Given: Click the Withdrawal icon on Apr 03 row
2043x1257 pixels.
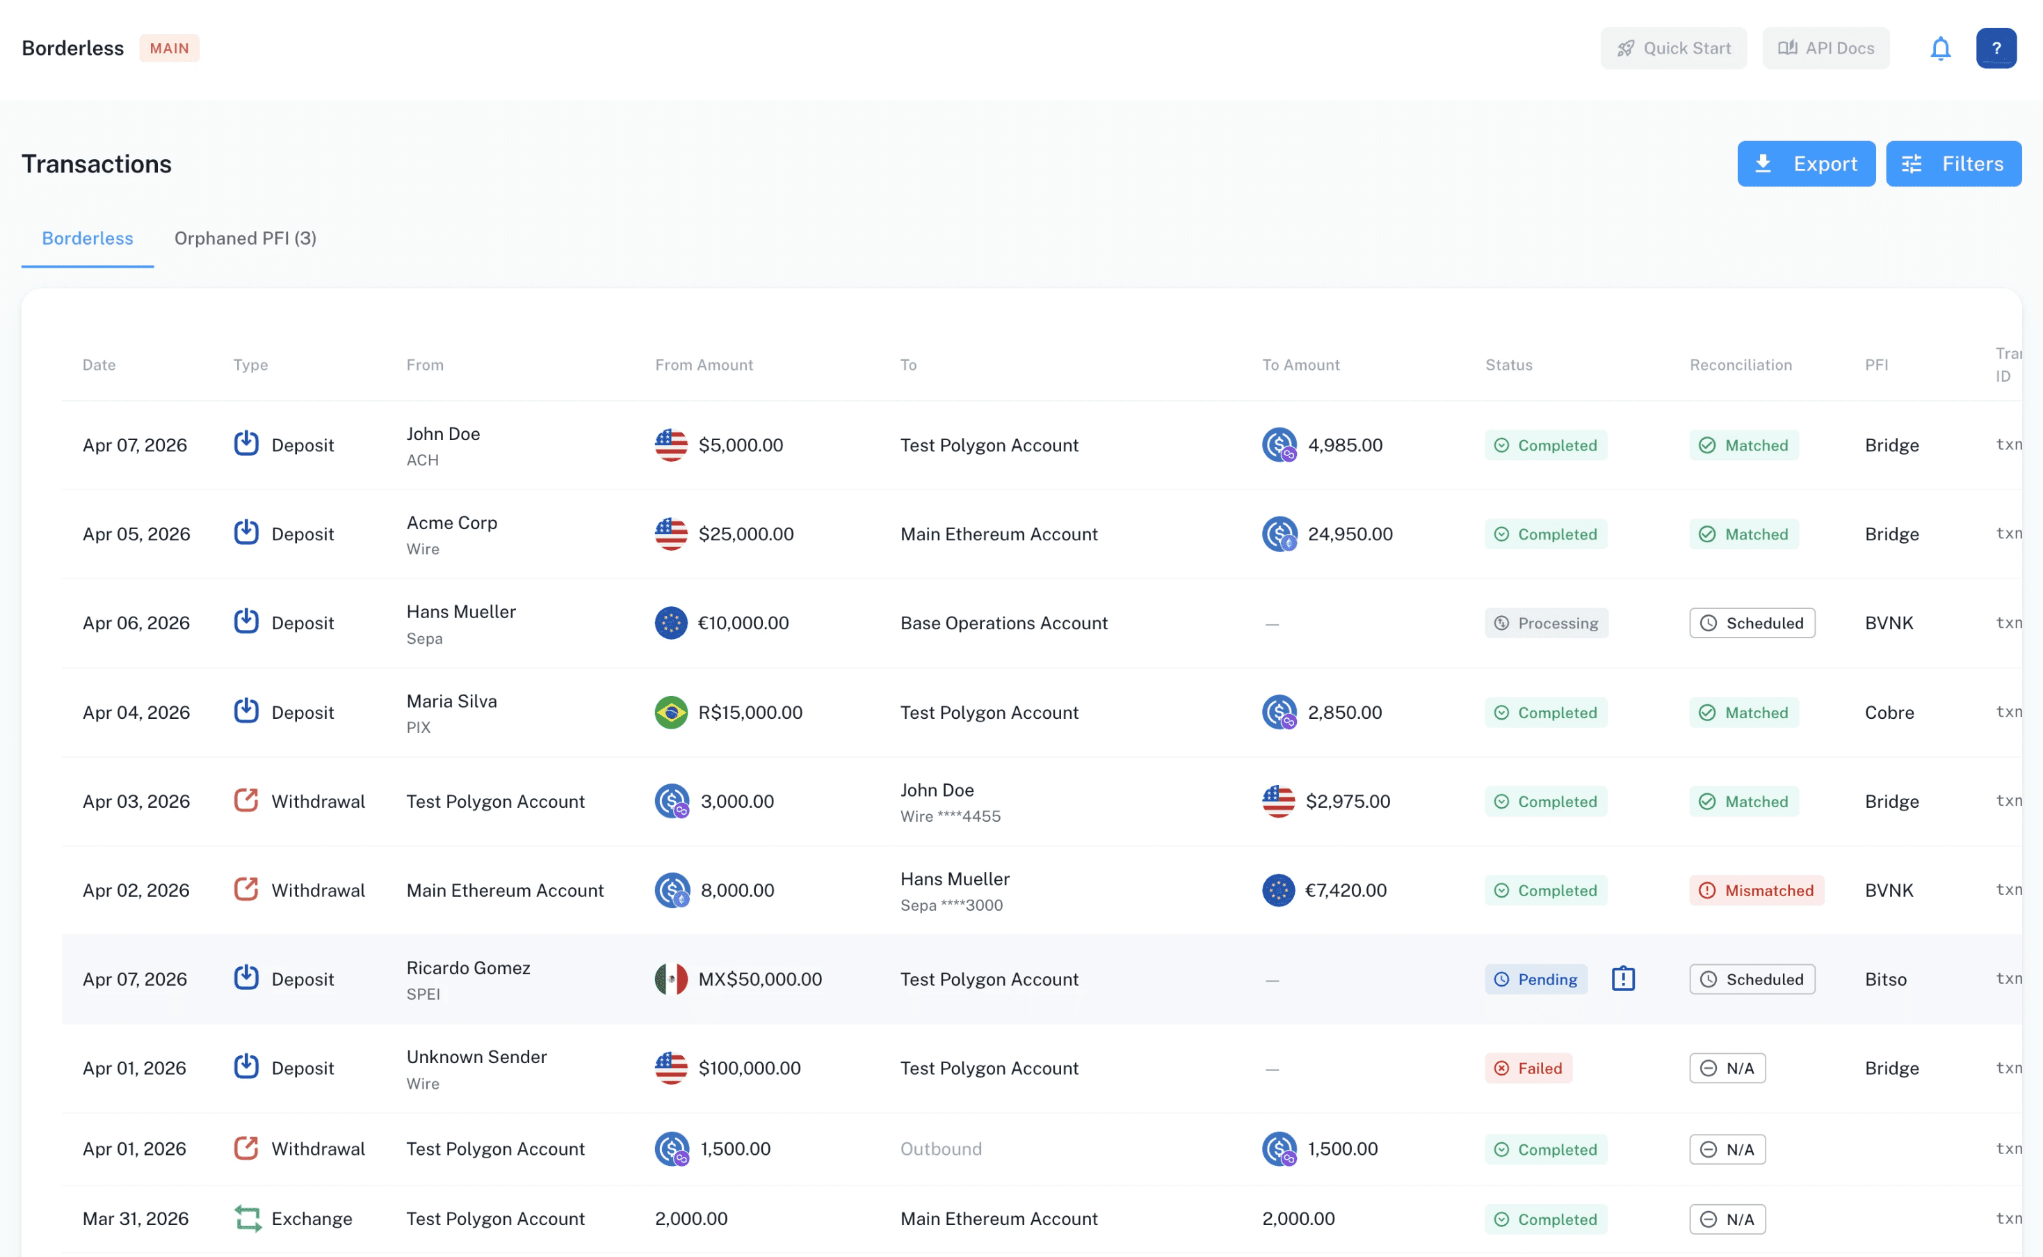Looking at the screenshot, I should [245, 801].
